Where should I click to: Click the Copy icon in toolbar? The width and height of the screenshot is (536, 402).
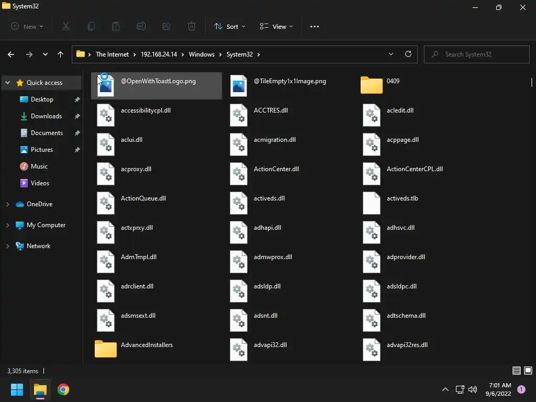click(91, 26)
